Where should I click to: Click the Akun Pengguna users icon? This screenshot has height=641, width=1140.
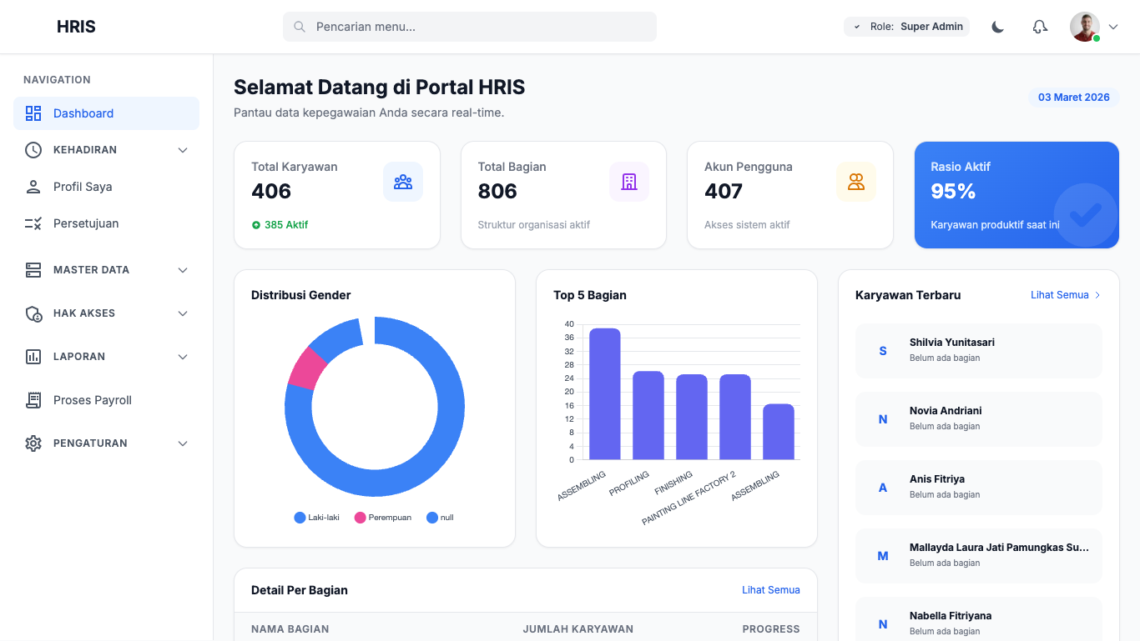[856, 182]
